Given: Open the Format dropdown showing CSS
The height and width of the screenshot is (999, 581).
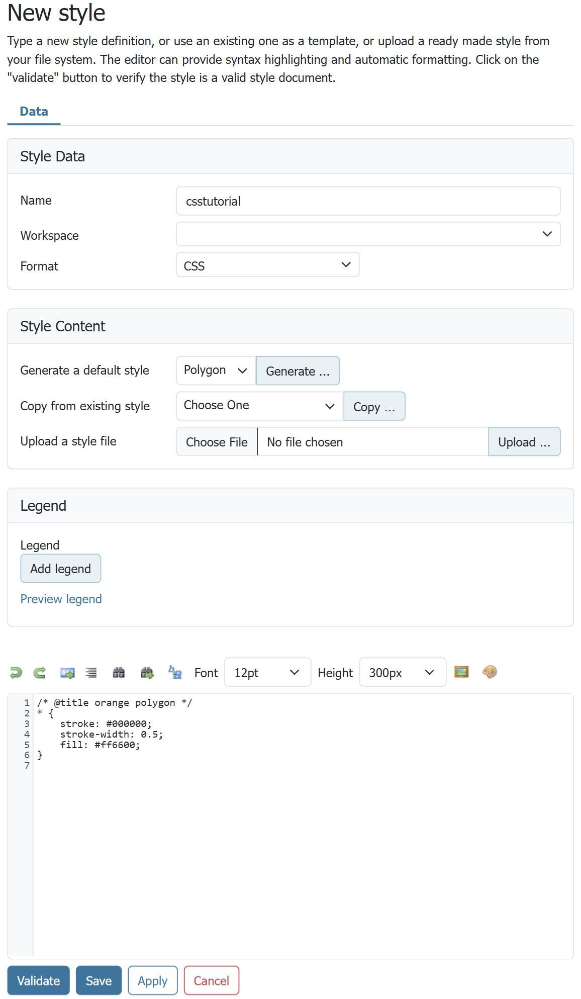Looking at the screenshot, I should coord(267,265).
